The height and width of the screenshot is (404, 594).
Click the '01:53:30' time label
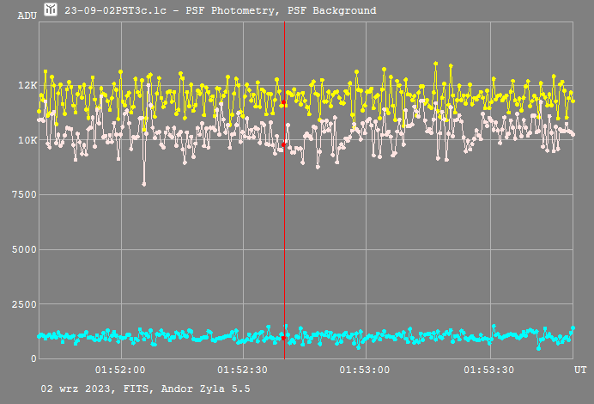pos(489,370)
